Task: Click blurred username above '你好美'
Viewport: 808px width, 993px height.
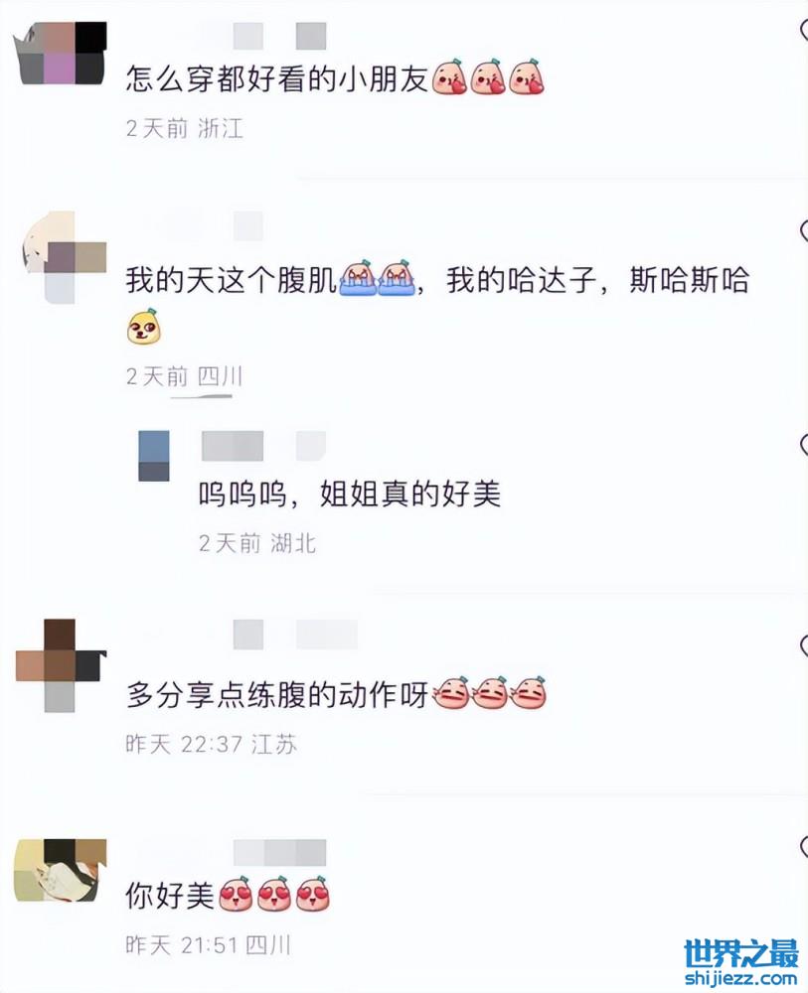Action: [279, 852]
